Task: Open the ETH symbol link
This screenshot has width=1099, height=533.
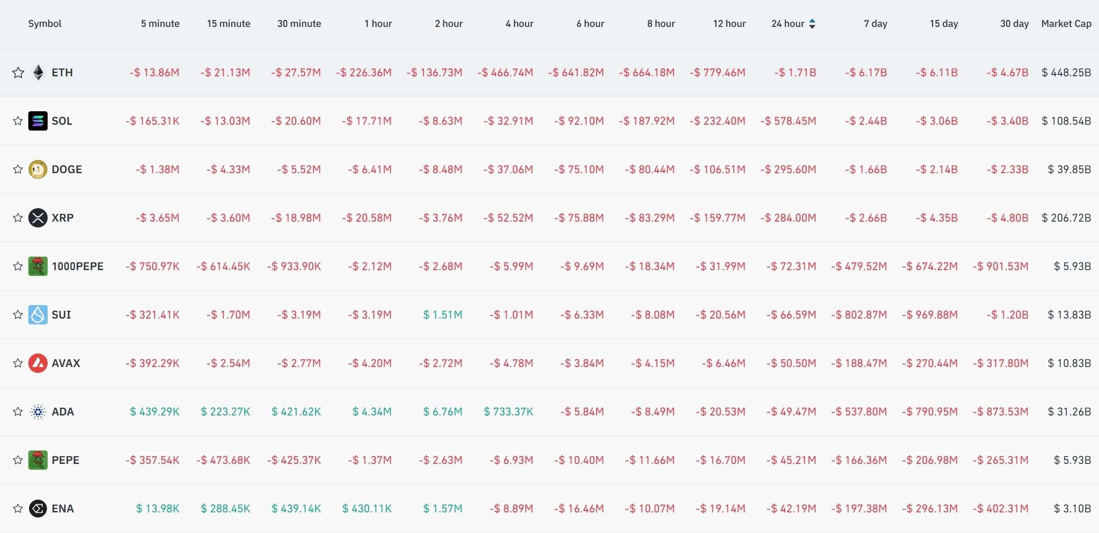Action: [x=62, y=73]
